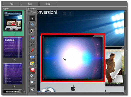This screenshot has width=131, height=97.
Task: Click the left-middle handle of the selection
Action: coord(43,58)
